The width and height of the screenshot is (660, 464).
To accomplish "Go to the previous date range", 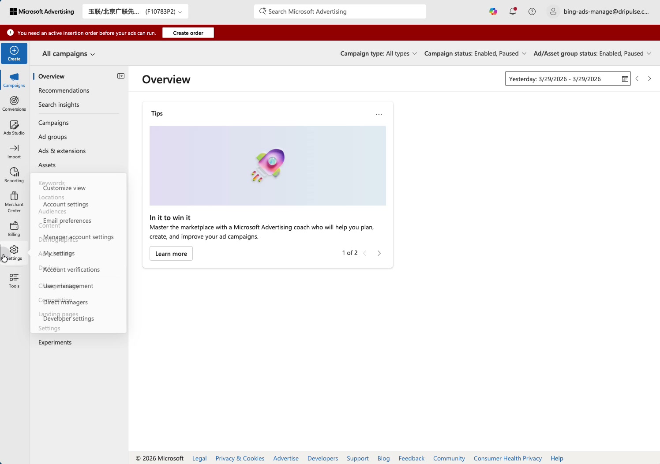I will click(637, 79).
